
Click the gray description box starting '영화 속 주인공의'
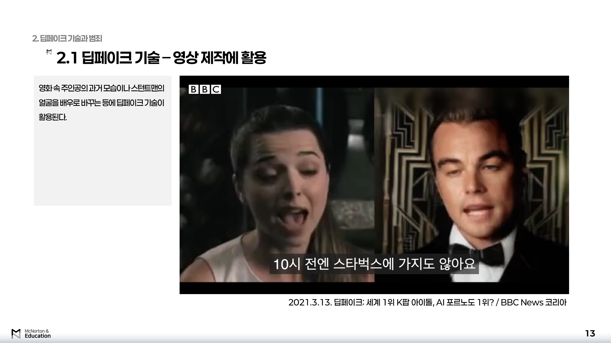tap(103, 141)
